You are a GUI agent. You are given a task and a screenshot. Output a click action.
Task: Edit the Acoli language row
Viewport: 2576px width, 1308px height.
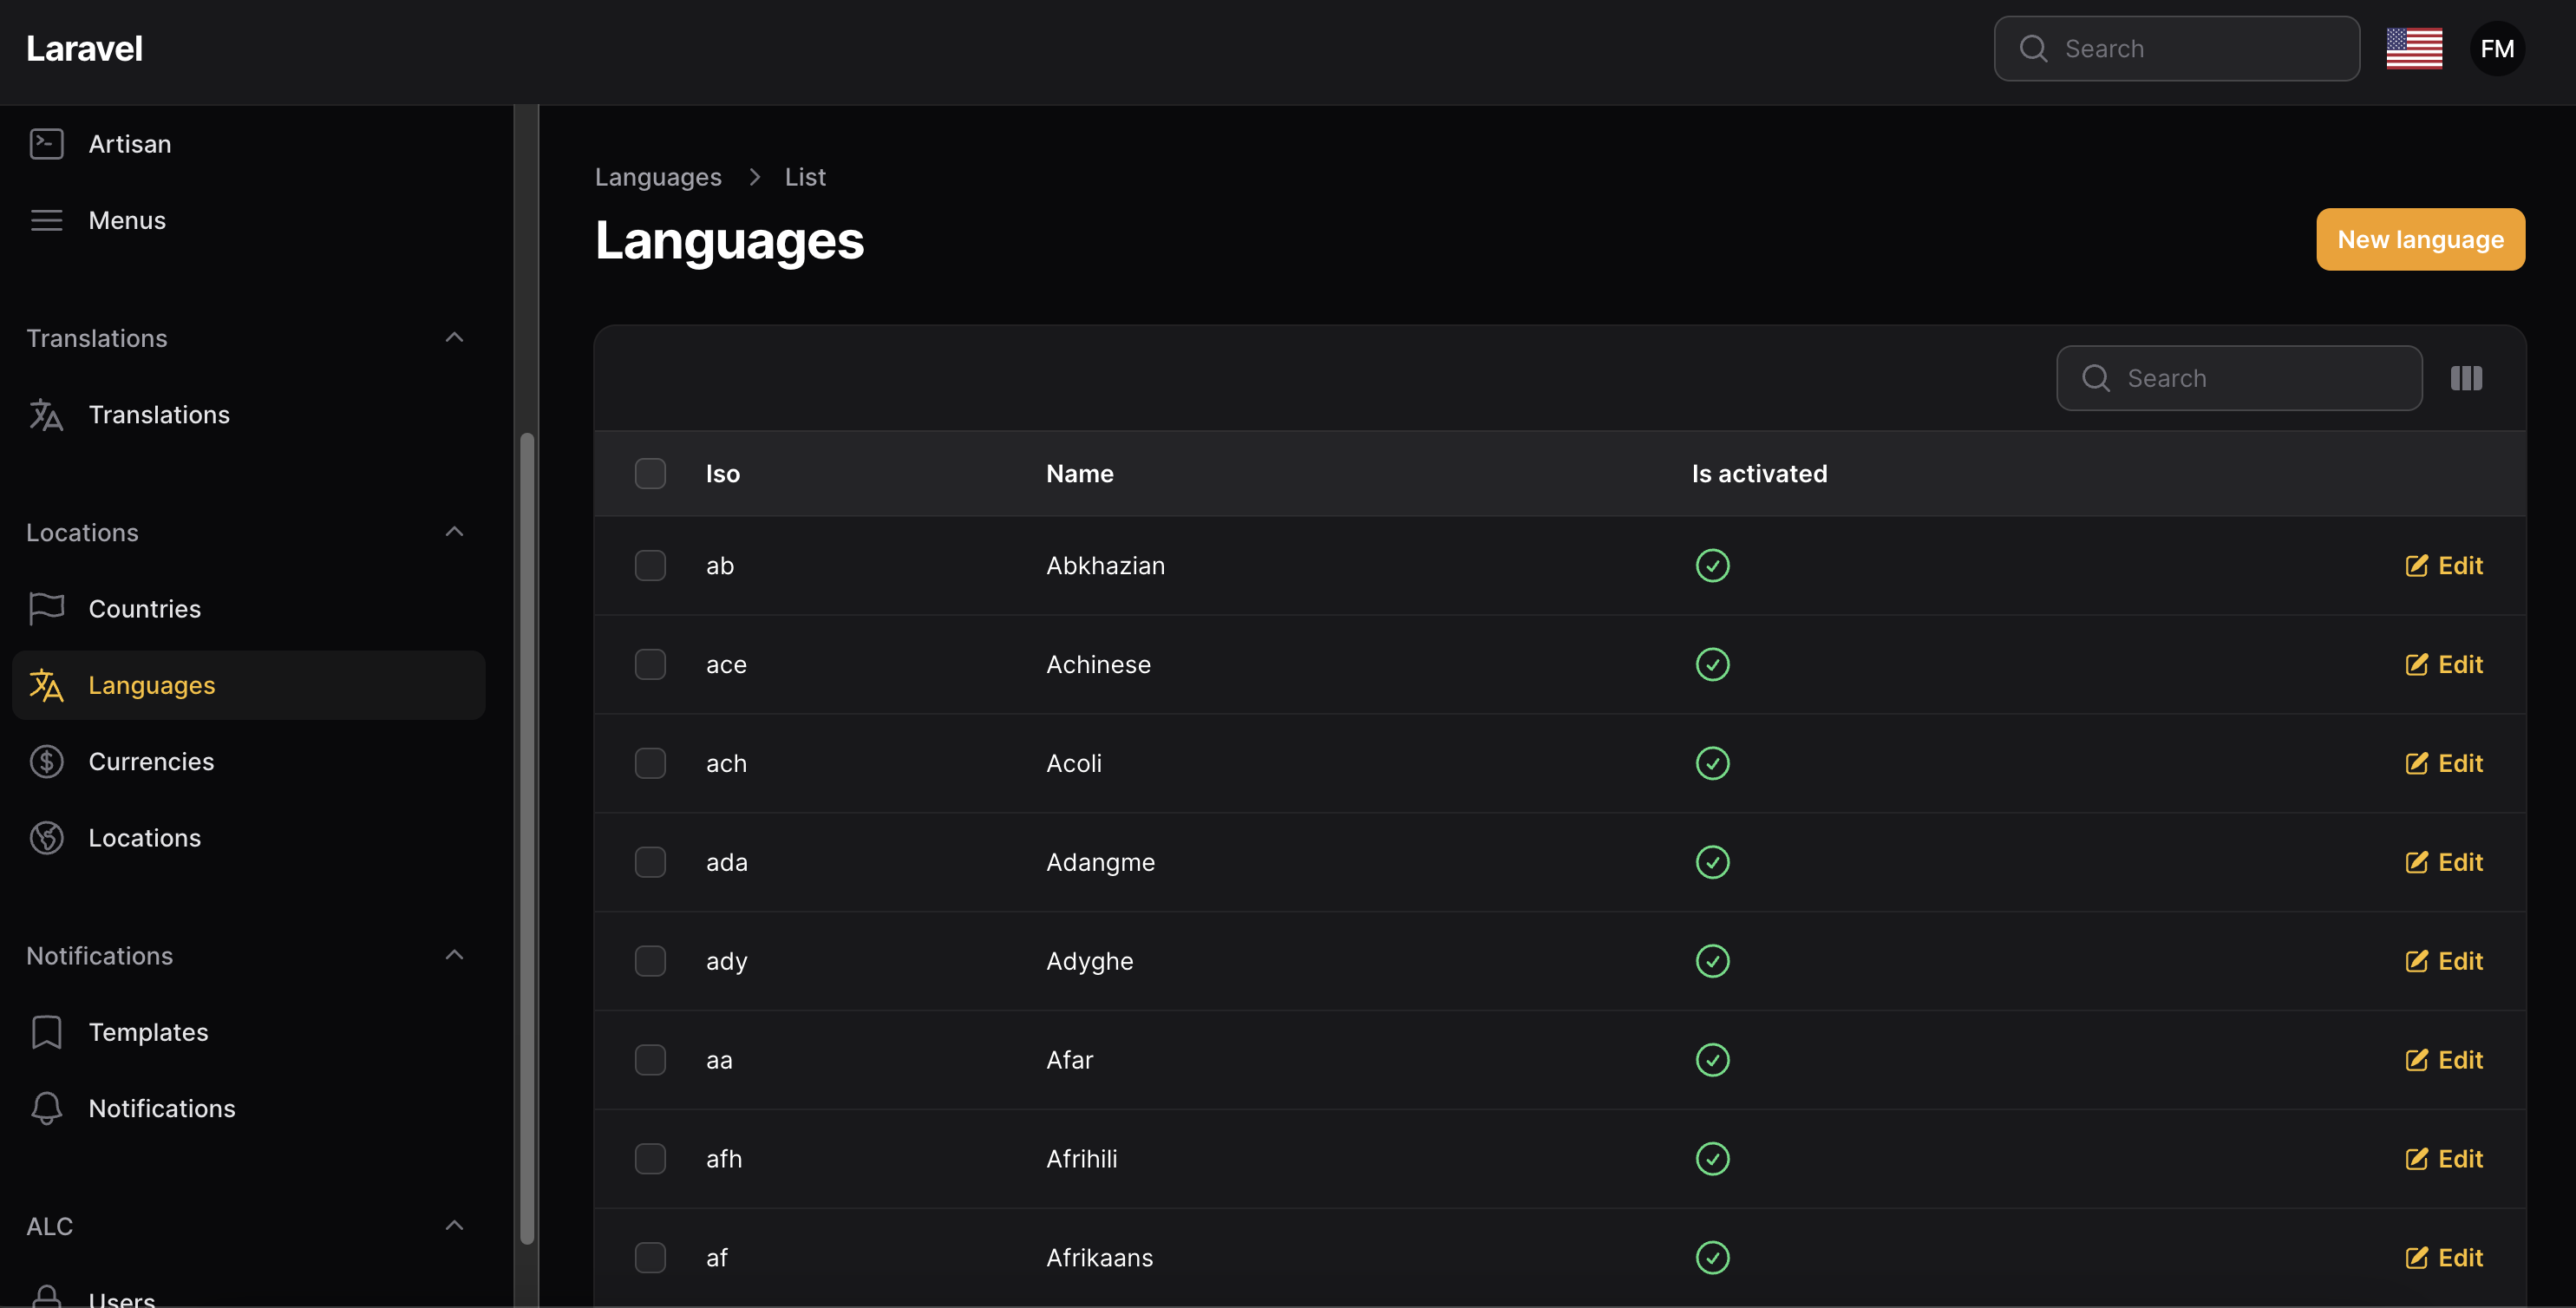click(2444, 764)
